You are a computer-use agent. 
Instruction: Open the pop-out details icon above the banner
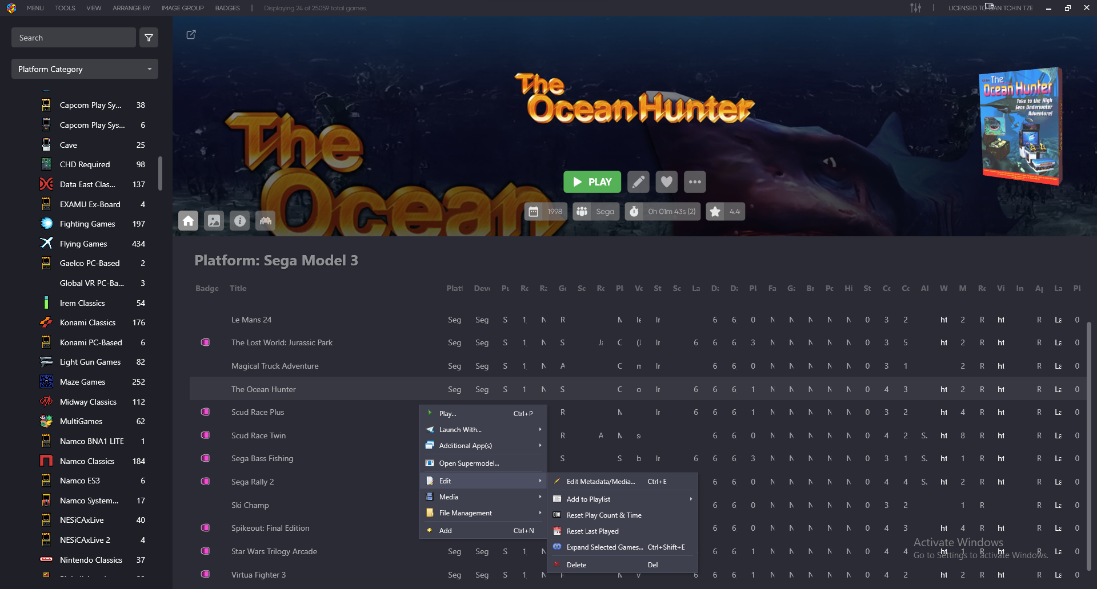191,35
